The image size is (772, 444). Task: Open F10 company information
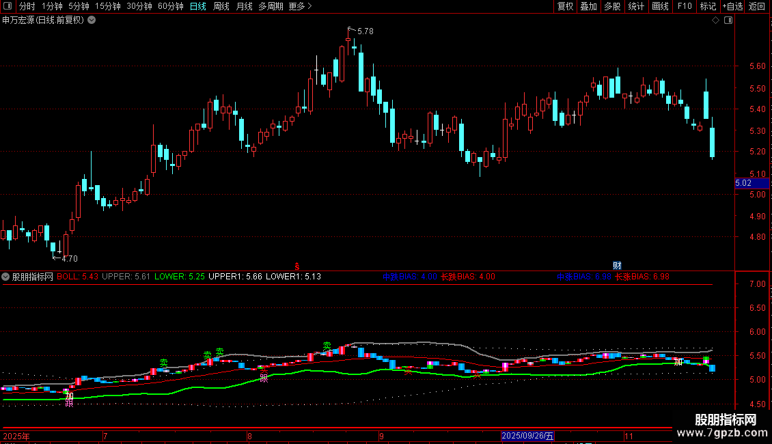(x=685, y=6)
